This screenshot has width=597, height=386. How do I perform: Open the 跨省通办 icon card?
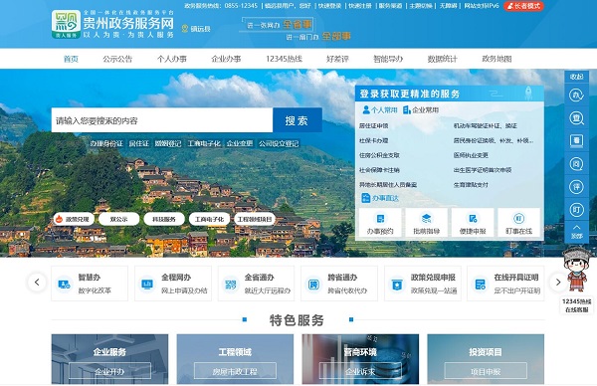pos(339,284)
